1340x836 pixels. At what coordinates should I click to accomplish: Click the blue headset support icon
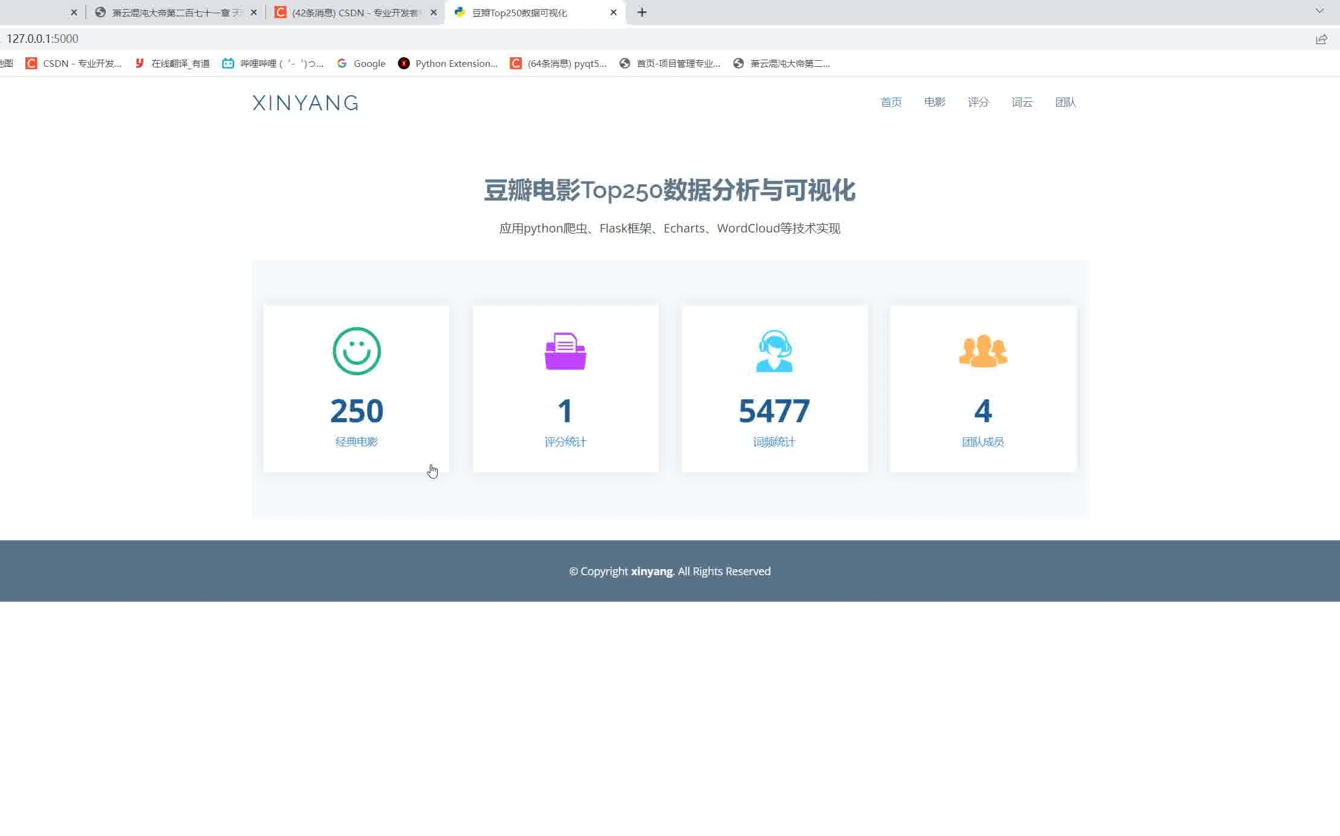pyautogui.click(x=774, y=351)
